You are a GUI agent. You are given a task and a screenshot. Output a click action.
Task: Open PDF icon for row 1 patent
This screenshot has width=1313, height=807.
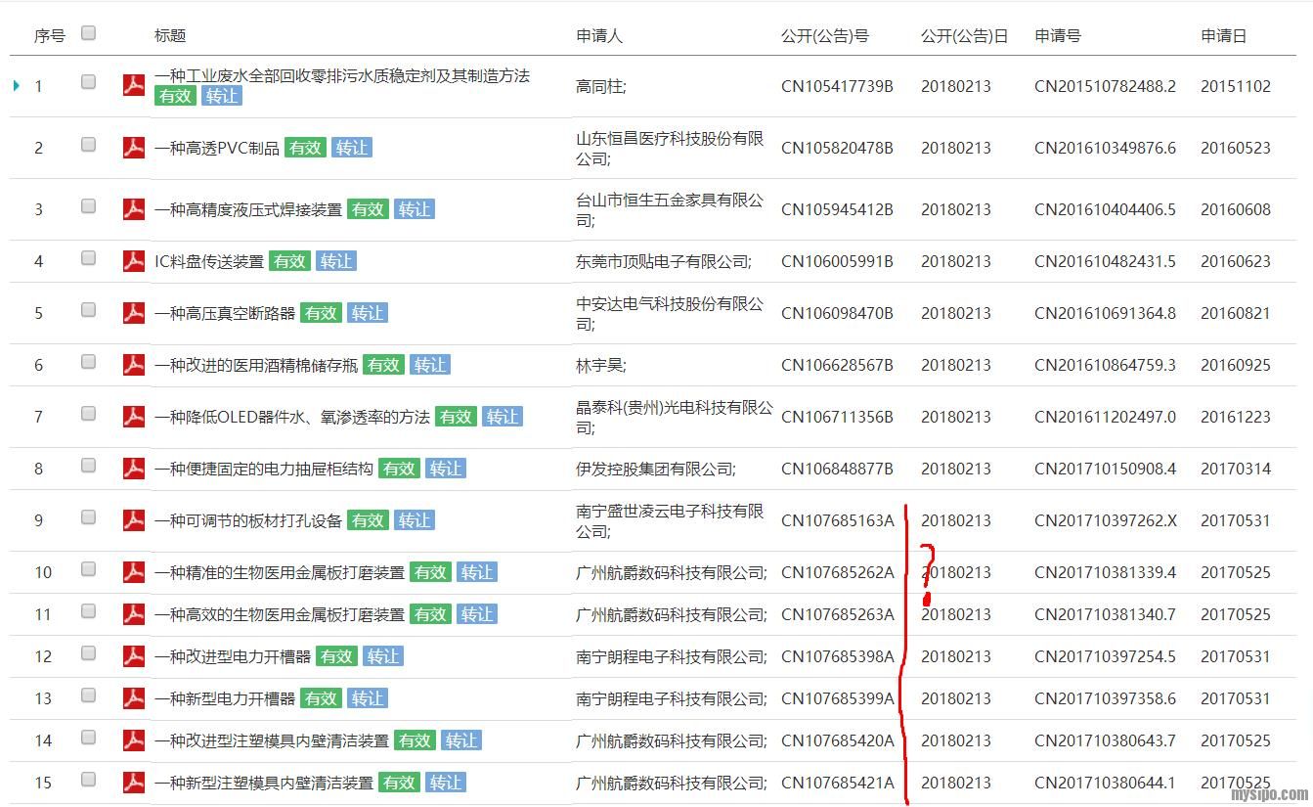[133, 85]
